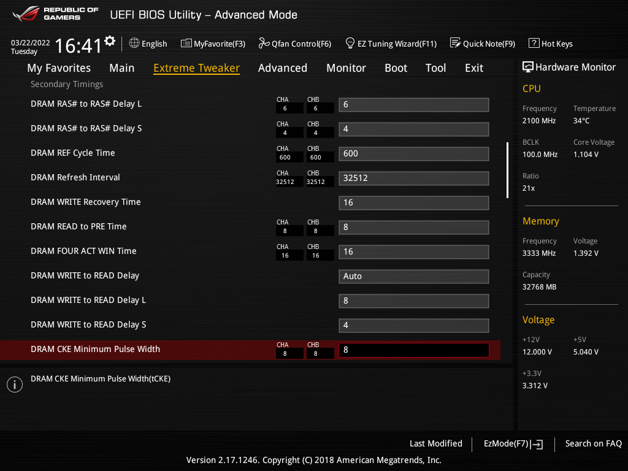Edit DRAM WRITE to READ Delay S field
Image resolution: width=628 pixels, height=471 pixels.
pyautogui.click(x=414, y=325)
